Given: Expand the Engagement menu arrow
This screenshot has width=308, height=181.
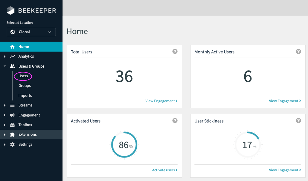Looking at the screenshot, I should tap(5, 115).
